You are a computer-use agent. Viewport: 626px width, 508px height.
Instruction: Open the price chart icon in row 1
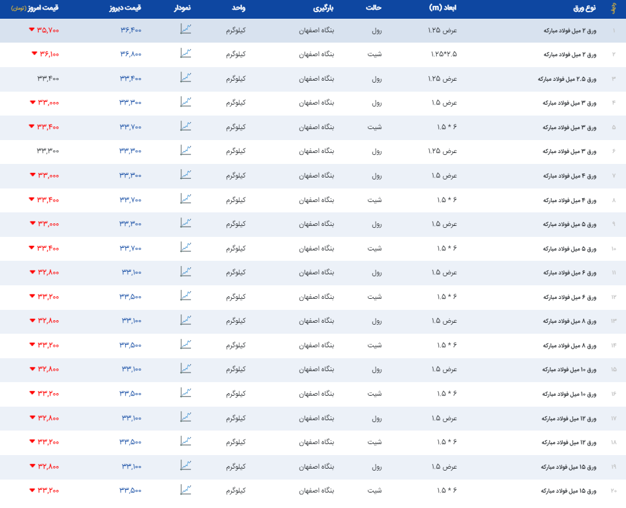185,29
